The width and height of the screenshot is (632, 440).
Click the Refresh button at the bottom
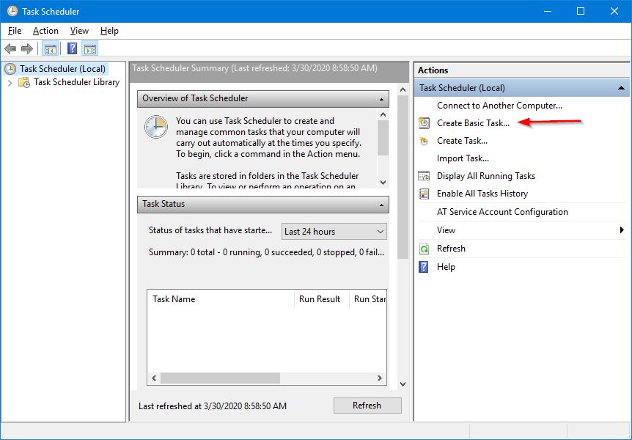click(367, 406)
